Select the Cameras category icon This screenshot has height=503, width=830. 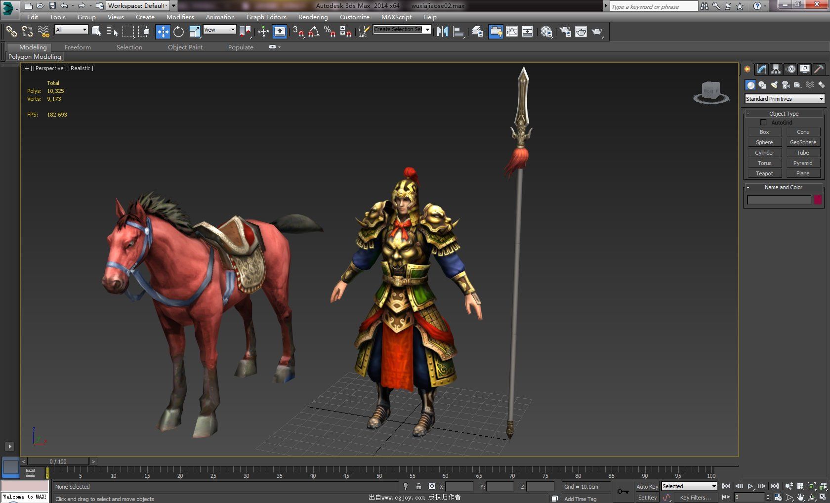coord(786,85)
